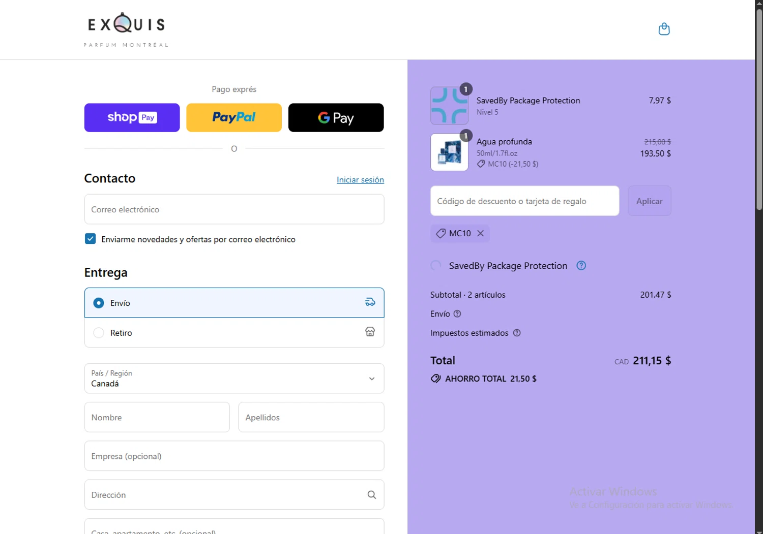Click the Nivel 5 product variant text
763x534 pixels.
487,112
